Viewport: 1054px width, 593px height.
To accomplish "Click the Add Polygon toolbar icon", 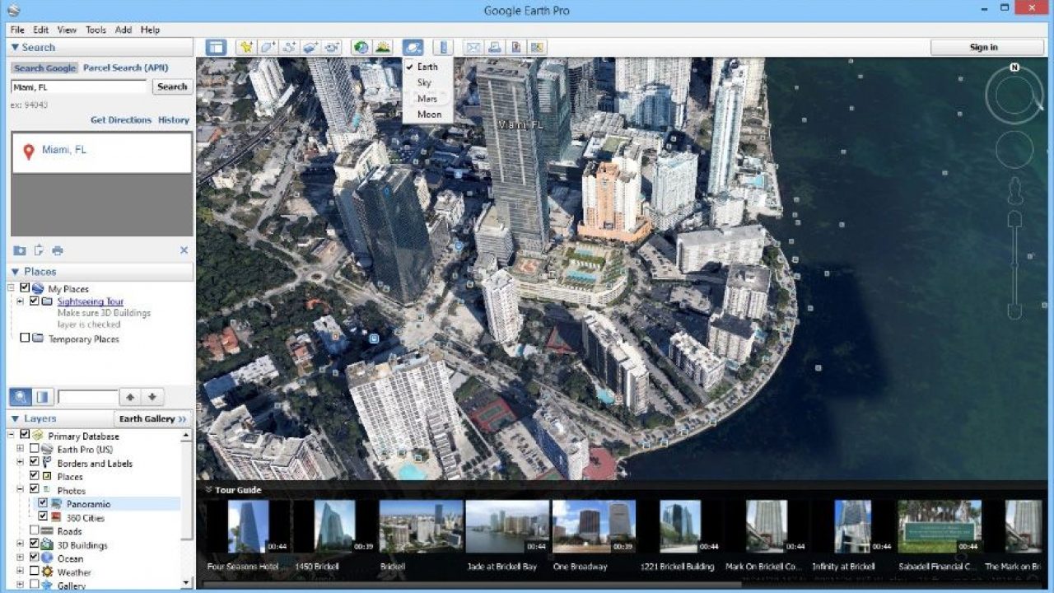I will coord(268,47).
